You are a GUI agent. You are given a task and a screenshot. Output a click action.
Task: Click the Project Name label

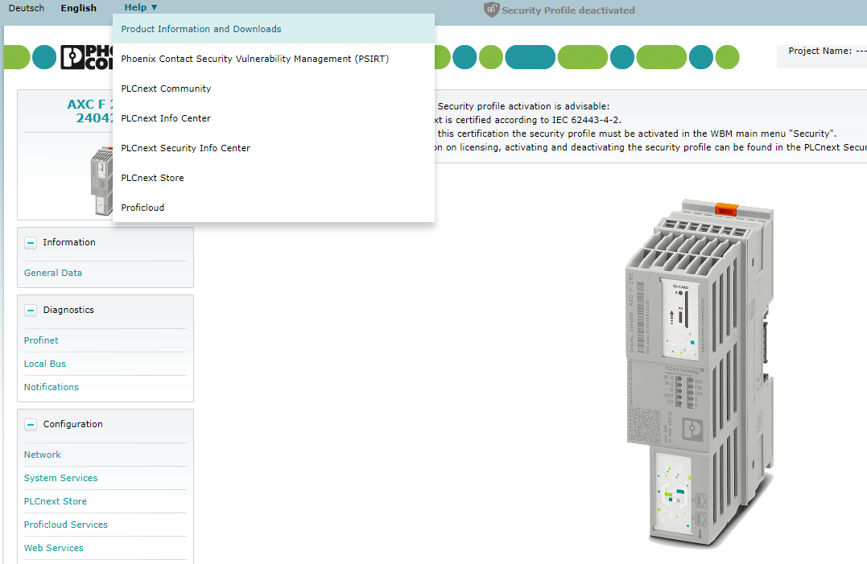point(820,51)
